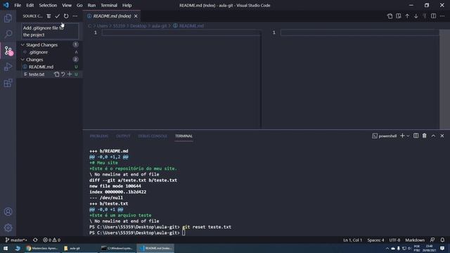Switch to the PROBLEMS panel tab
Screen dimensions: 450x253
point(99,136)
